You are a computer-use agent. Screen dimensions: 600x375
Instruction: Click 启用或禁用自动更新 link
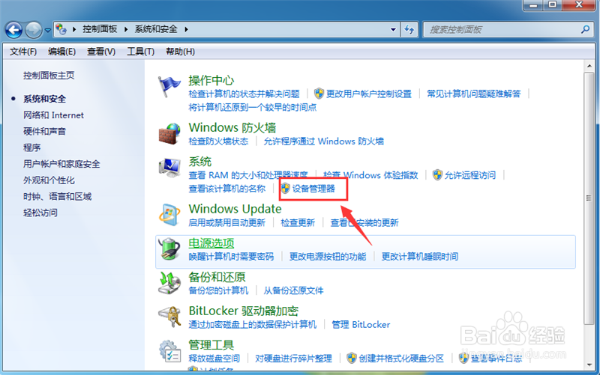coord(227,222)
